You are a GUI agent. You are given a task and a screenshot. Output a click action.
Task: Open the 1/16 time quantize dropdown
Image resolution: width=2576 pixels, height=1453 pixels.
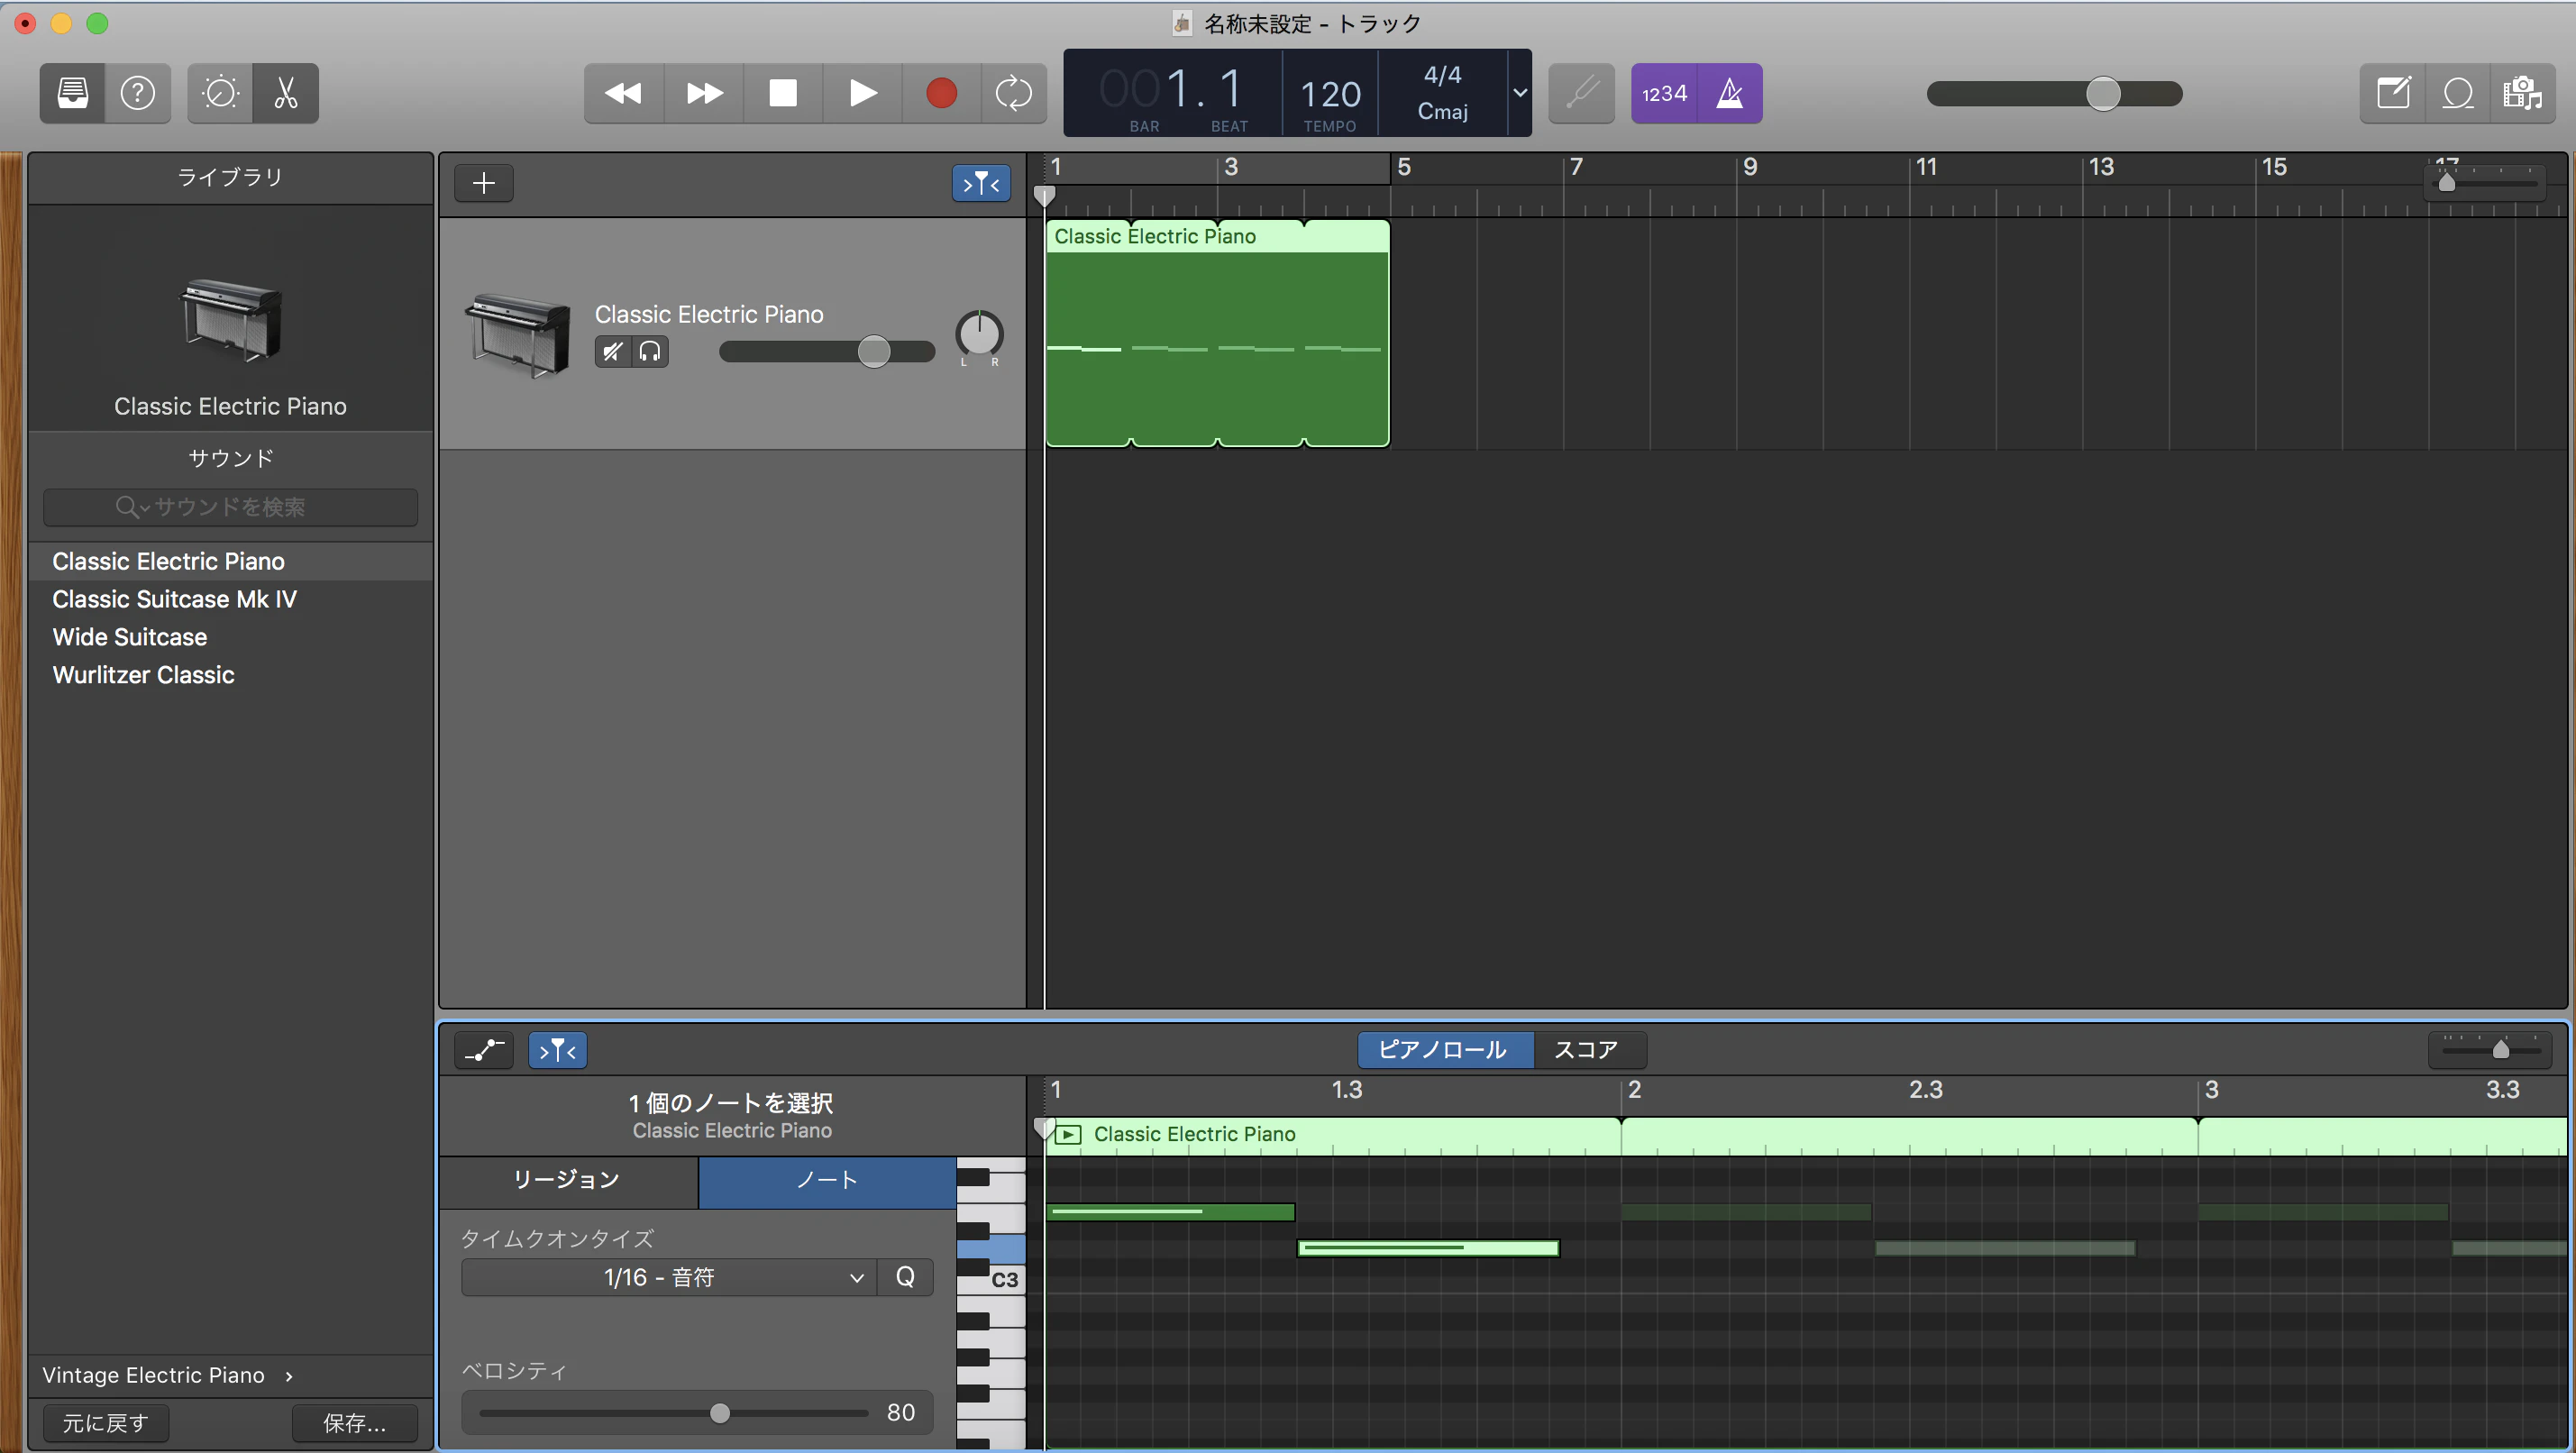(x=669, y=1277)
